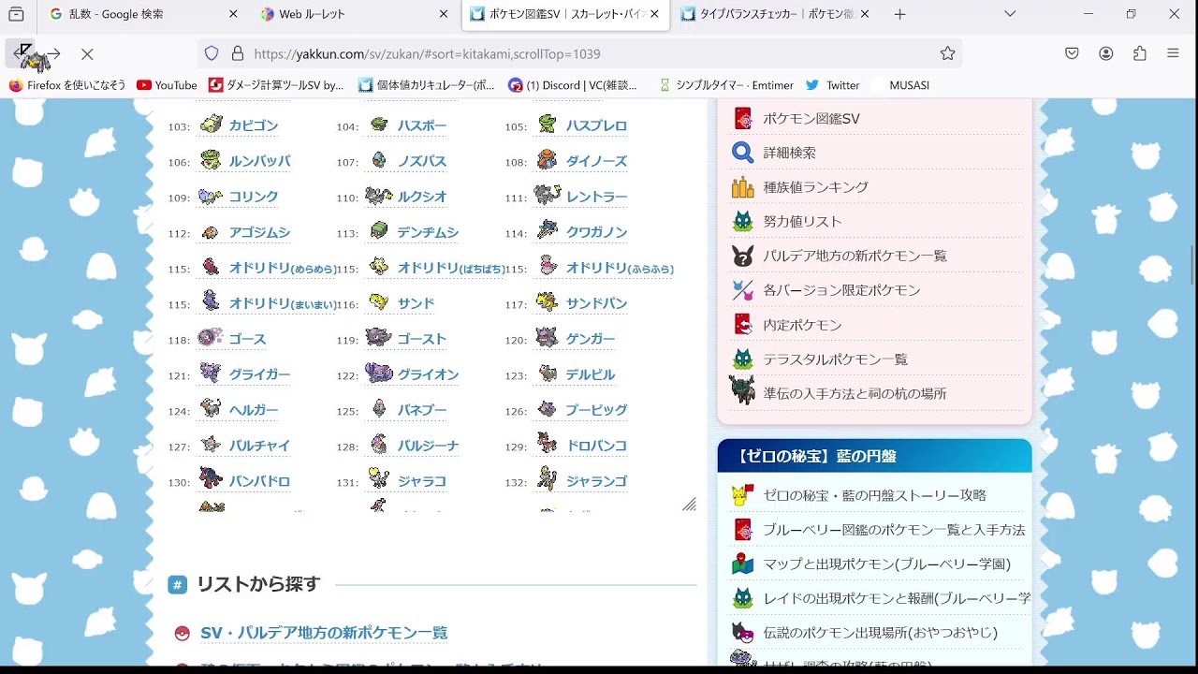Open the extensions puzzle-piece dropdown
The height and width of the screenshot is (674, 1198).
(1139, 53)
